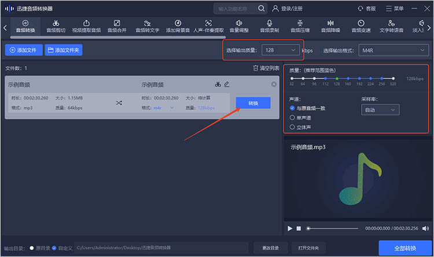Click the scissors icon on 示例音频 row

[218, 84]
